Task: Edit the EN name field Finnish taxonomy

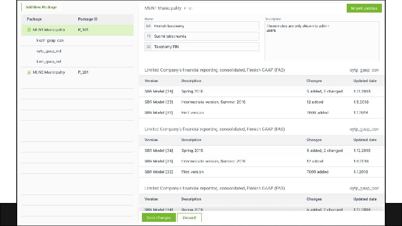Action: [x=205, y=26]
